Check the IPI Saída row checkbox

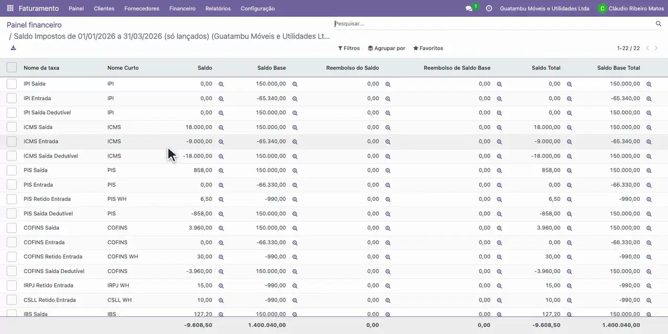(x=11, y=83)
